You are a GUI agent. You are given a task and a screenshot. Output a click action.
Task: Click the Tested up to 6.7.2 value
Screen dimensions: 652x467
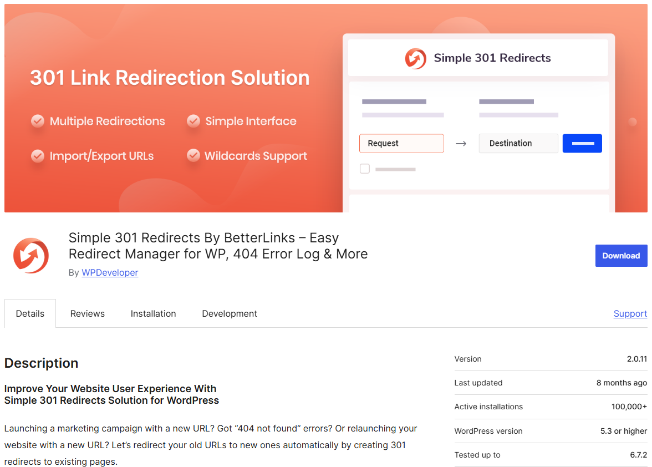pyautogui.click(x=639, y=455)
